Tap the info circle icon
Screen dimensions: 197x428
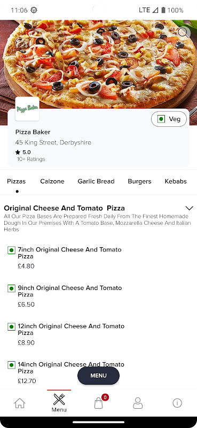click(x=177, y=403)
